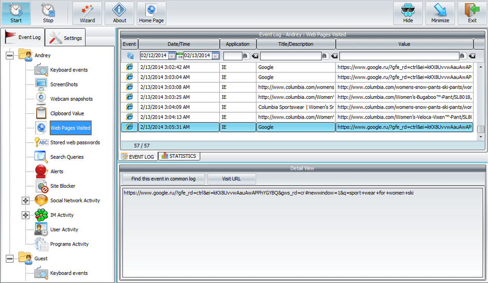488x283 pixels.
Task: Collapse the Andrey user node
Action: tap(10, 55)
